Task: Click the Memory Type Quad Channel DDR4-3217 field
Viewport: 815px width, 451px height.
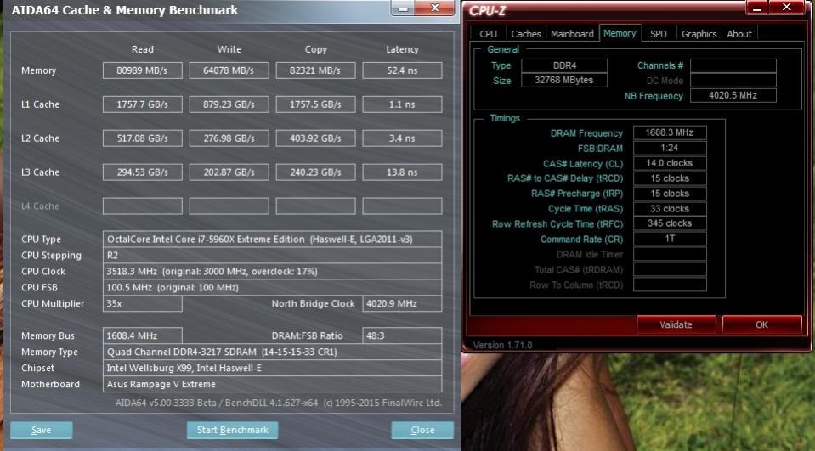Action: click(272, 352)
